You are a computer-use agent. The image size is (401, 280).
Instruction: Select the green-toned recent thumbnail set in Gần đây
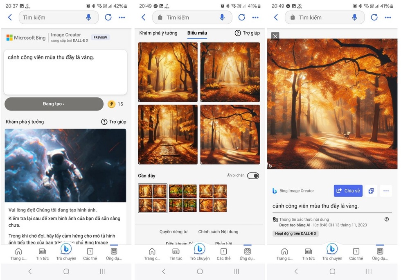[183, 198]
